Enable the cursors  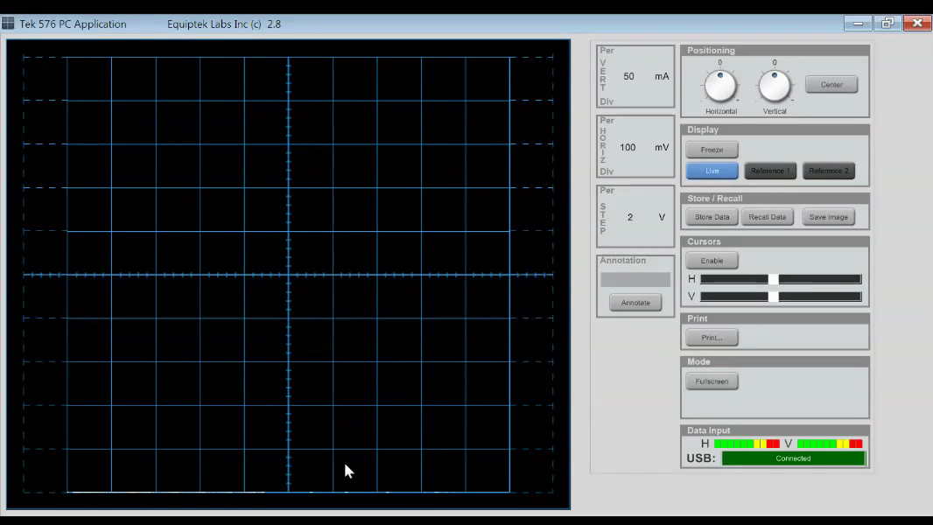(x=712, y=261)
